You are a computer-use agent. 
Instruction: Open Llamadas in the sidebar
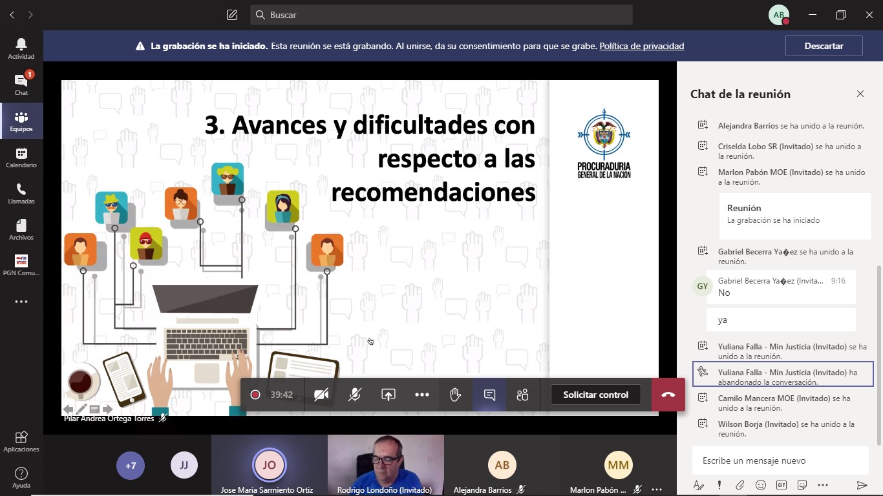tap(21, 193)
